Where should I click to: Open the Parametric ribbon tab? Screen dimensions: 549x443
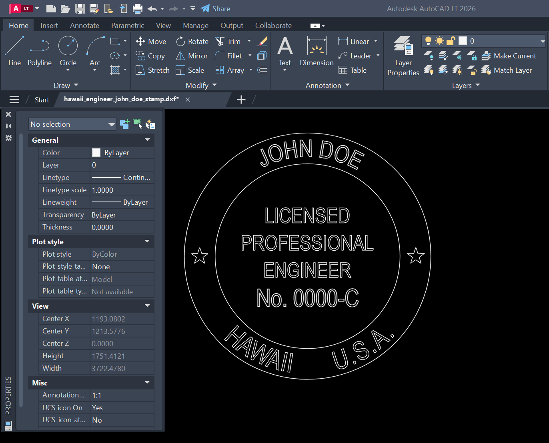(x=128, y=26)
